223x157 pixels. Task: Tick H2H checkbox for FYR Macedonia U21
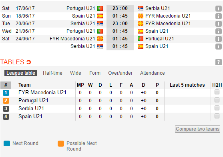(x=217, y=92)
